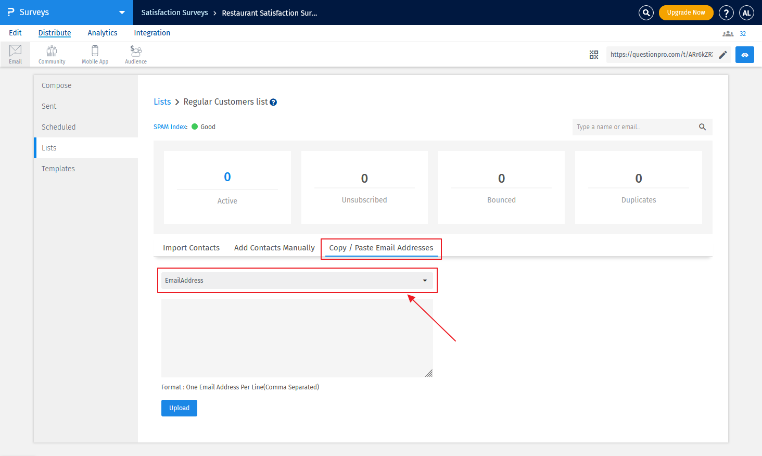Click the email addresses text area

click(x=297, y=338)
